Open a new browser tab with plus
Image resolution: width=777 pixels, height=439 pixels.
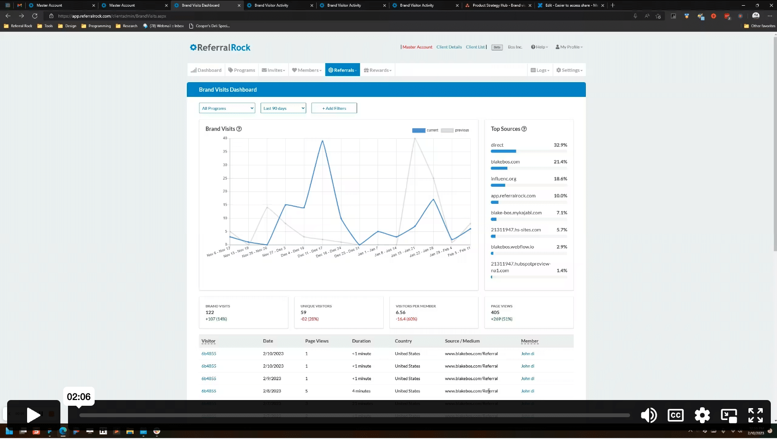[612, 5]
